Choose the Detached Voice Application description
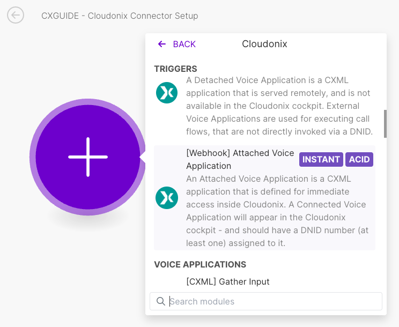This screenshot has width=399, height=327. [x=279, y=106]
